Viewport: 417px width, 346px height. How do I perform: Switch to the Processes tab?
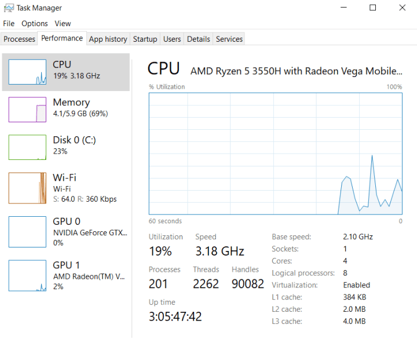[19, 39]
